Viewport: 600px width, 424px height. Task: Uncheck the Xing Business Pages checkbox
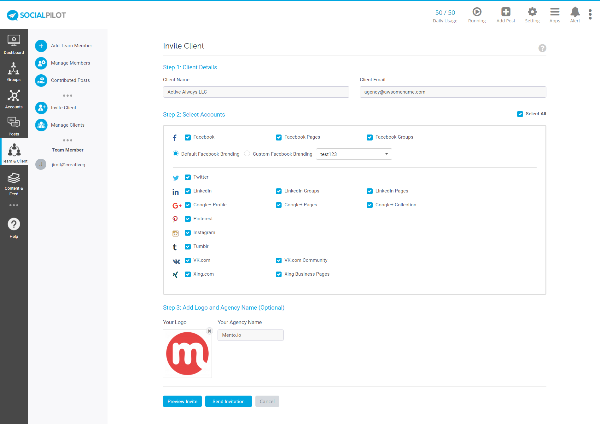[279, 274]
